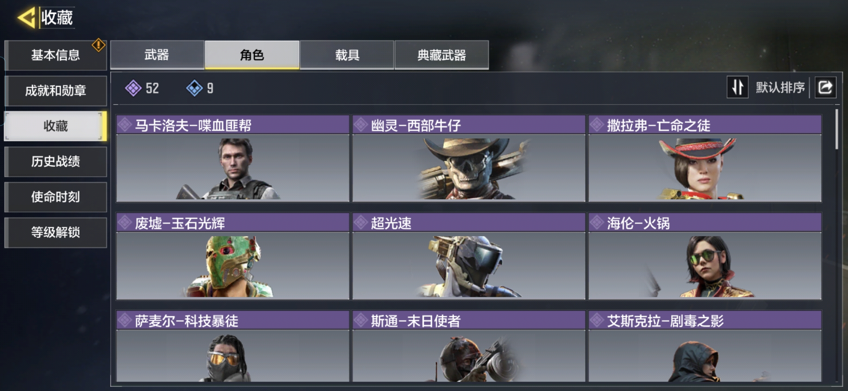Click the vertical scrollbar of the character list

(837, 129)
